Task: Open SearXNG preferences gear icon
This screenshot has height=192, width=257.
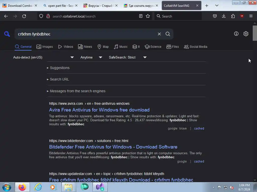Action: pyautogui.click(x=246, y=34)
